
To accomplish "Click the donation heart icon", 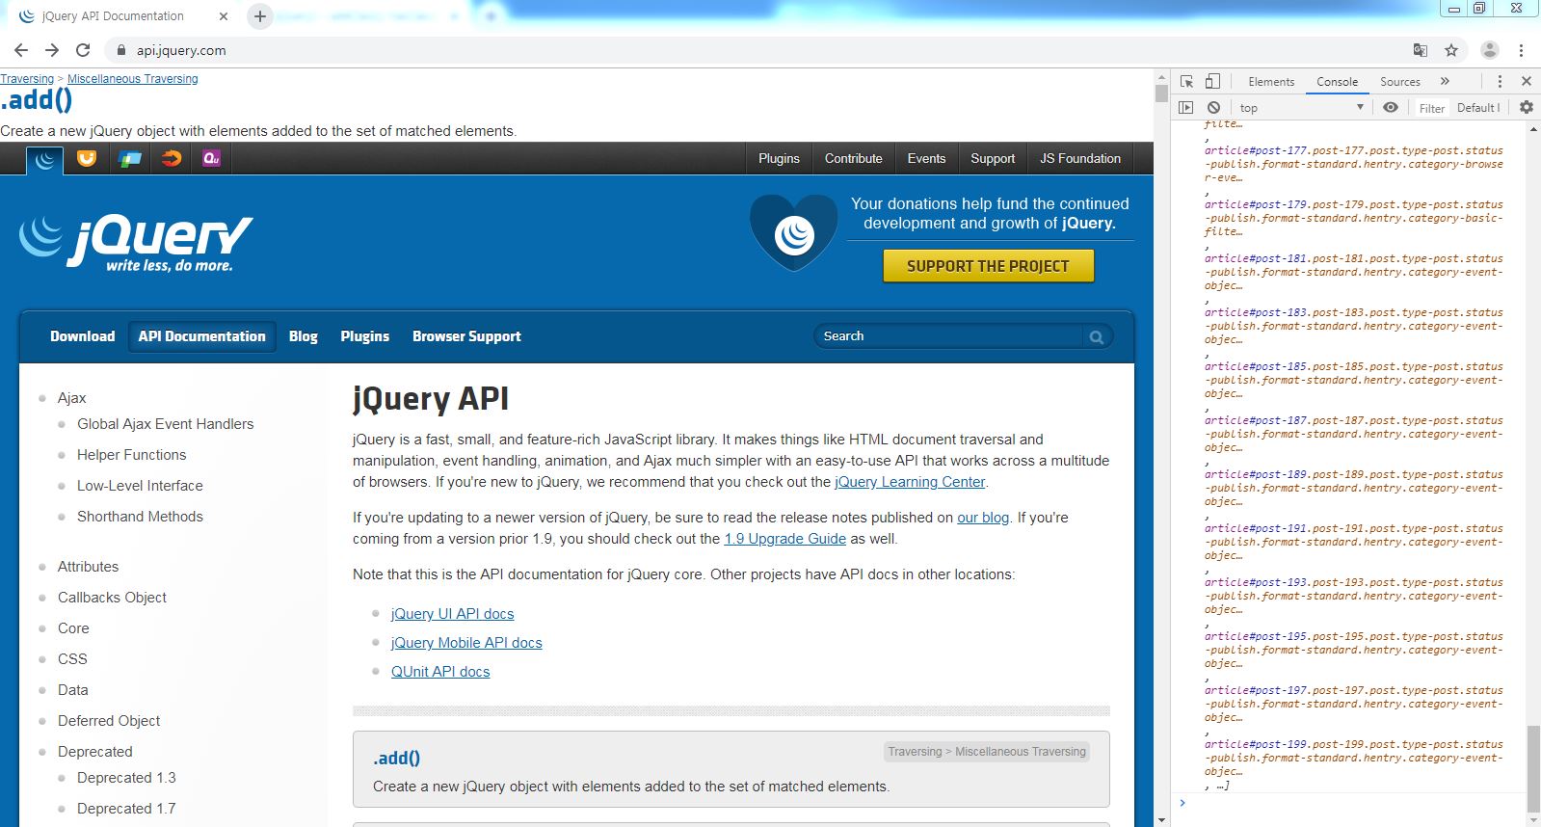I will pos(794,231).
